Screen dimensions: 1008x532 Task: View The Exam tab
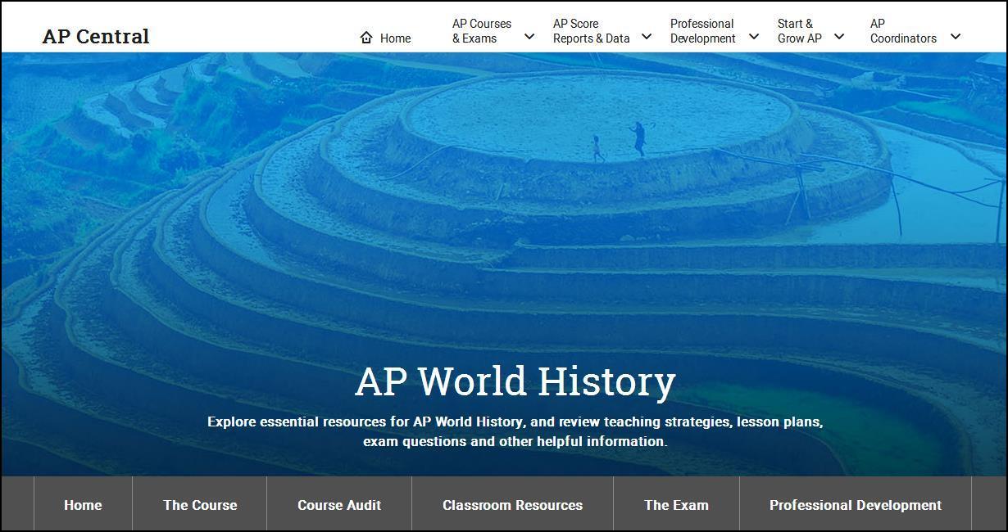point(676,505)
